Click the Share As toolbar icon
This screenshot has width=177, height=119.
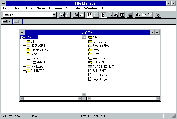[x=75, y=15]
